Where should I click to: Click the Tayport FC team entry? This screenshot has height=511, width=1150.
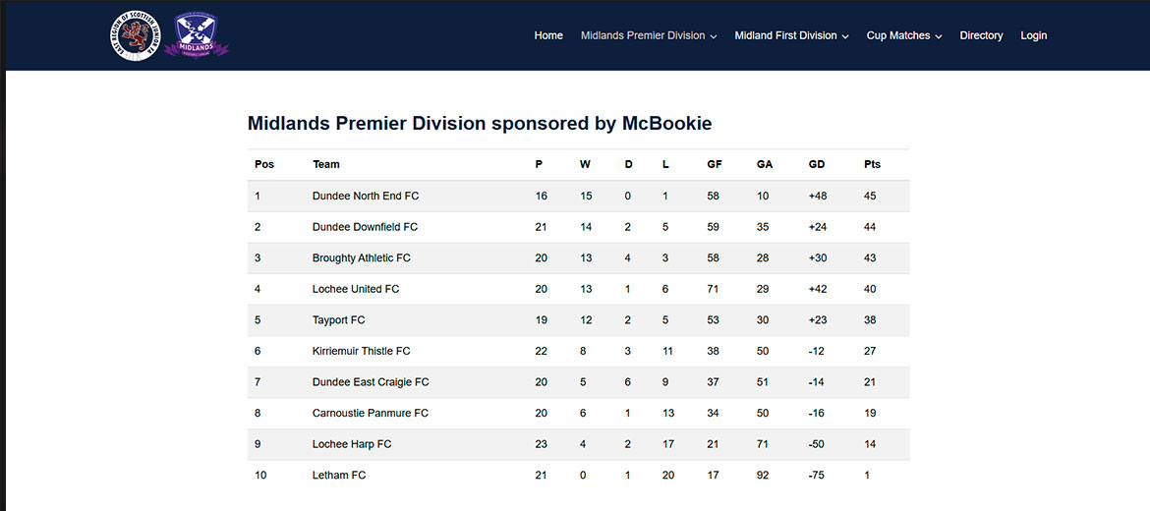338,319
